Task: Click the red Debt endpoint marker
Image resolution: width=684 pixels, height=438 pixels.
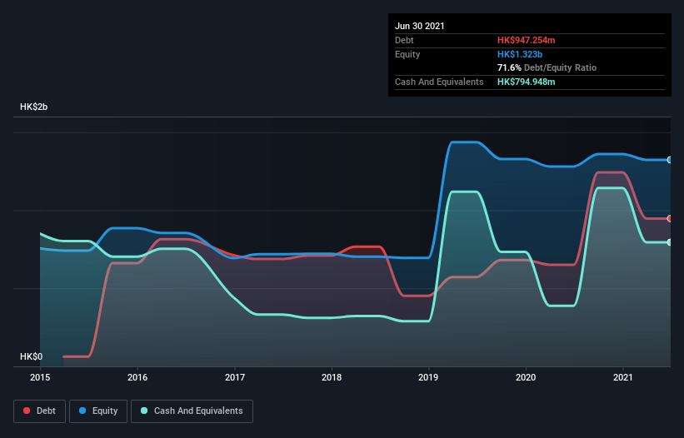Action: (670, 218)
